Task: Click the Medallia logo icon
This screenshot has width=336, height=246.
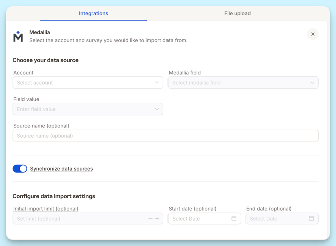Action: pyautogui.click(x=18, y=36)
